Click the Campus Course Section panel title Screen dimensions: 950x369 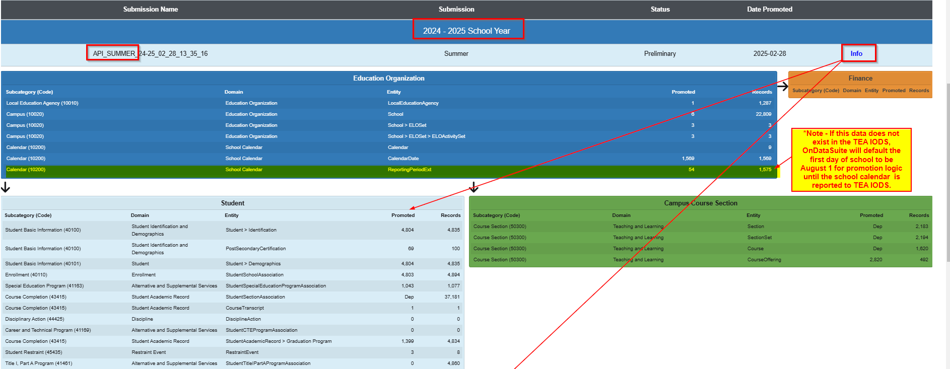700,203
